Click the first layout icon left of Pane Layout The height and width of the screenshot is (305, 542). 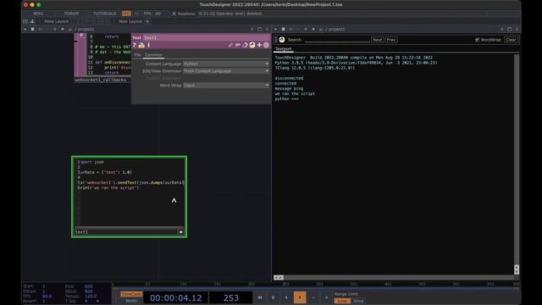[x=25, y=21]
